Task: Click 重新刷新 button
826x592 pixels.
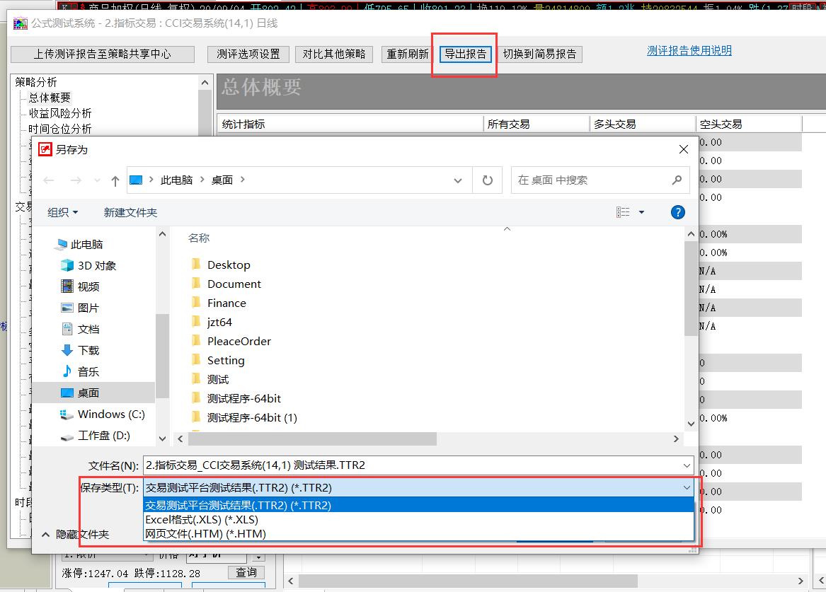Action: 407,54
